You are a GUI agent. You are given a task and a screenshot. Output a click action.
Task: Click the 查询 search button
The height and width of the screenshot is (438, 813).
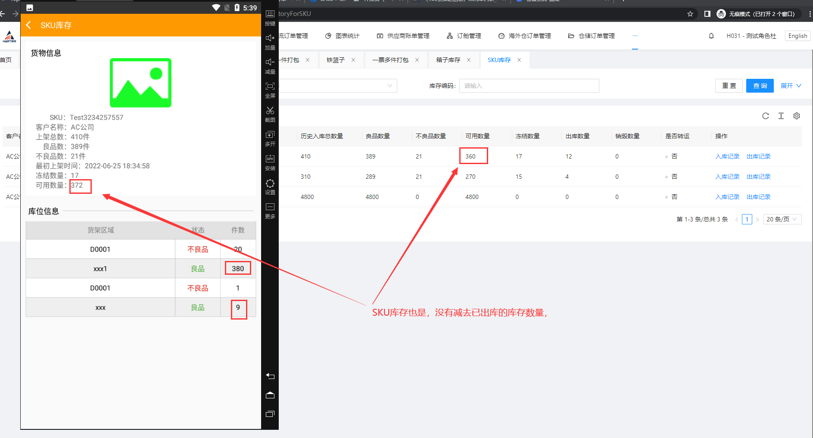[x=760, y=86]
